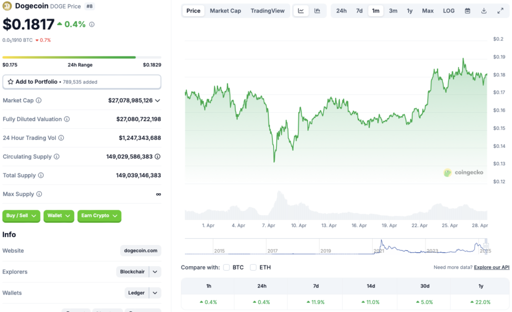The width and height of the screenshot is (512, 312).
Task: Select the Market Cap chart tab
Action: point(225,11)
